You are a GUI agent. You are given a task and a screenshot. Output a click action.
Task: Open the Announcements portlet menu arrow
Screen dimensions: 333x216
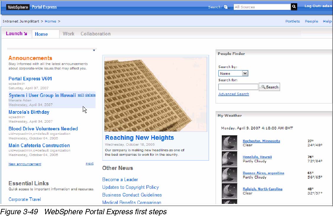94,50
